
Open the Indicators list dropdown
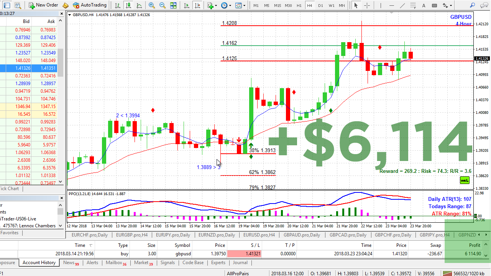pyautogui.click(x=212, y=5)
